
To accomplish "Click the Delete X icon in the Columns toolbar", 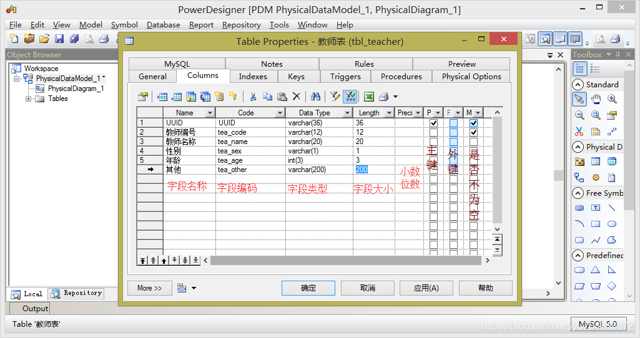I will (x=297, y=97).
